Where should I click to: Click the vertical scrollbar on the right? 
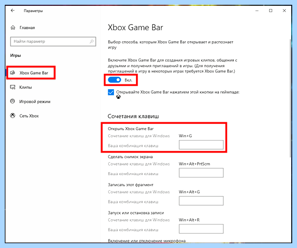click(290, 99)
